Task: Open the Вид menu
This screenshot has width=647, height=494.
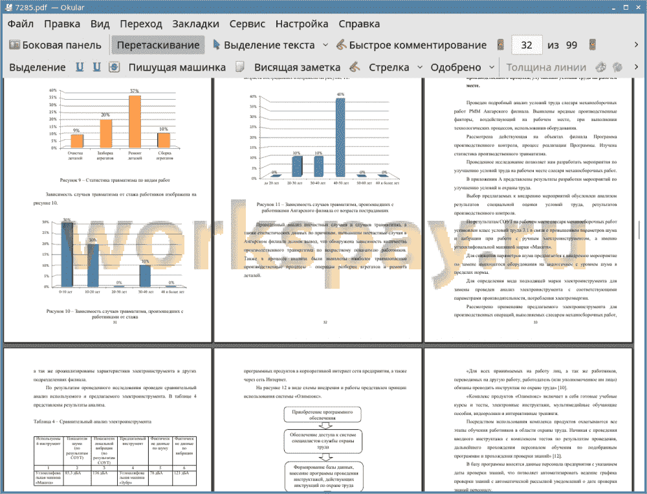Action: pyautogui.click(x=100, y=24)
